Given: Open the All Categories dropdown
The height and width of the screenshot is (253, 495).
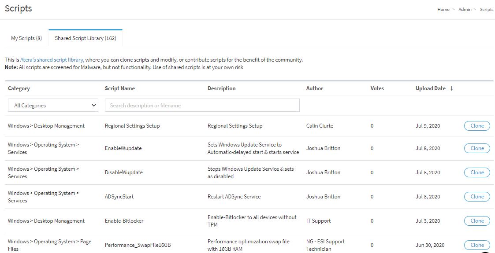Looking at the screenshot, I should 53,105.
